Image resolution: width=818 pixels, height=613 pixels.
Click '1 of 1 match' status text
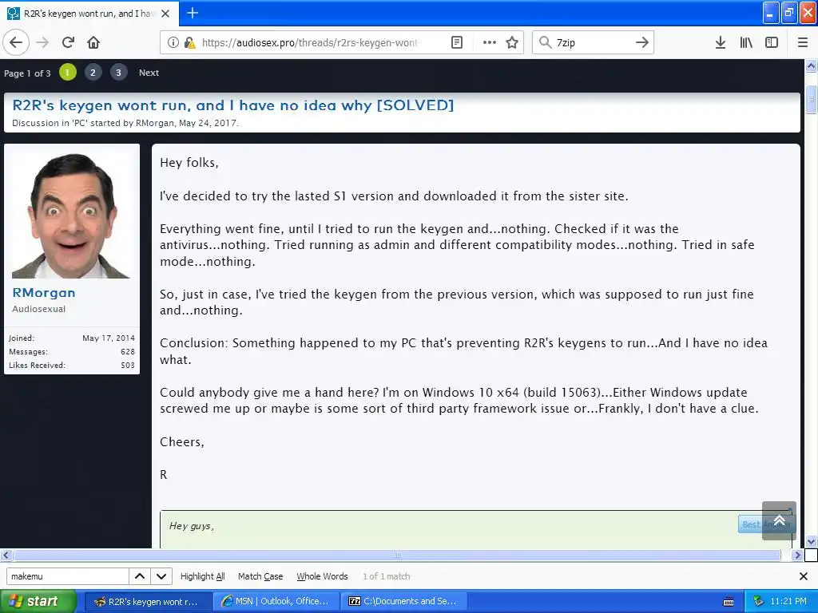click(387, 576)
